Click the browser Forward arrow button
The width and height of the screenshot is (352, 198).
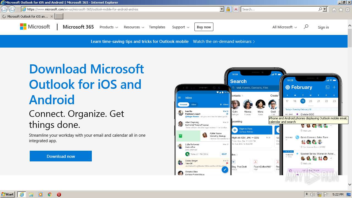(x=12, y=9)
